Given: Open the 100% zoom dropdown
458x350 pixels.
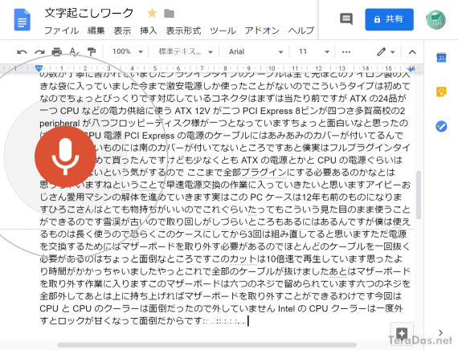Looking at the screenshot, I should [x=127, y=52].
